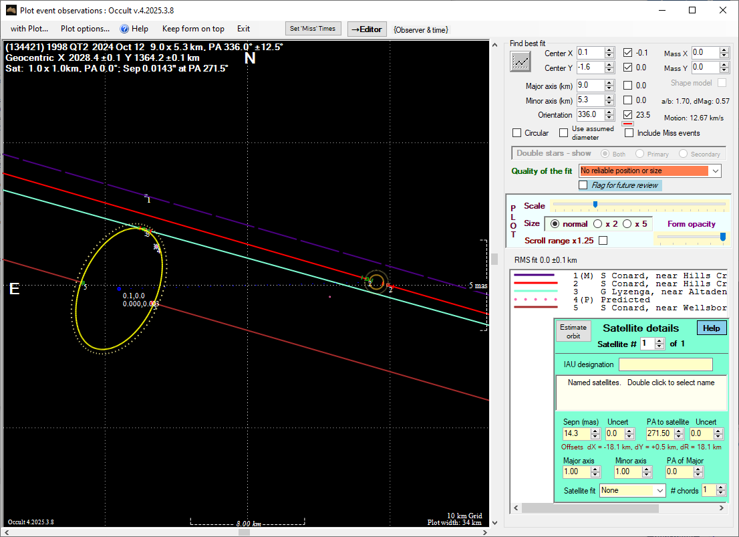Click plot vertical scrollbar down arrow
Screen dimensions: 739x537
pyautogui.click(x=494, y=522)
